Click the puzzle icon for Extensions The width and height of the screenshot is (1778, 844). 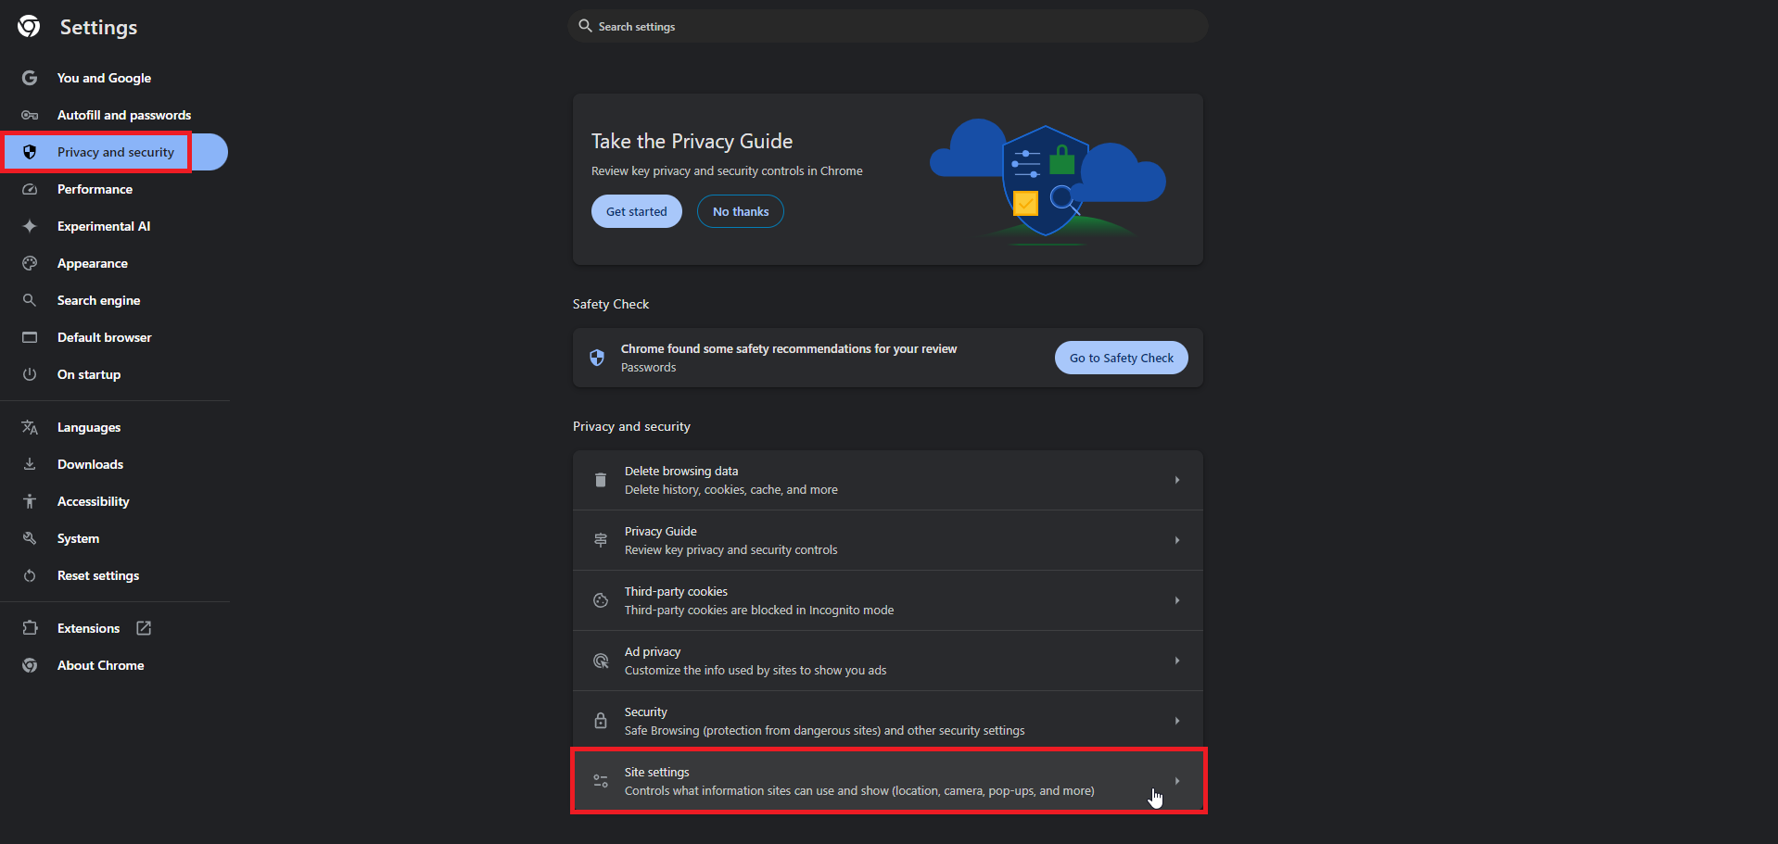30,628
